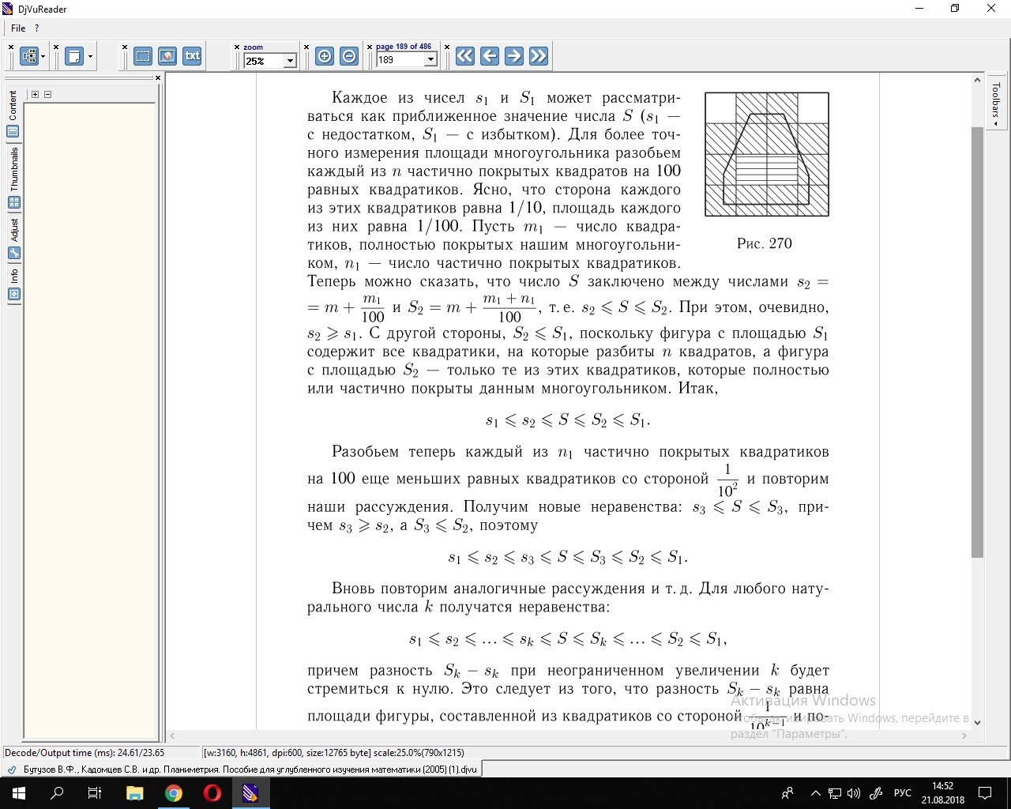Go to the previous page
This screenshot has width=1011, height=809.
point(490,56)
